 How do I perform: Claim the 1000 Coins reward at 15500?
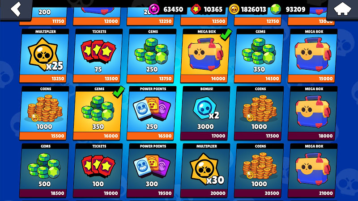44,113
